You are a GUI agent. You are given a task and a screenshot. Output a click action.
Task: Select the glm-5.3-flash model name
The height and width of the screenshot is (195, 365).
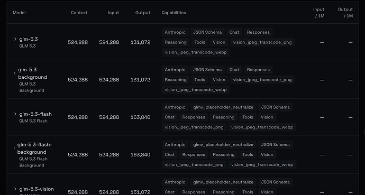pos(35,114)
